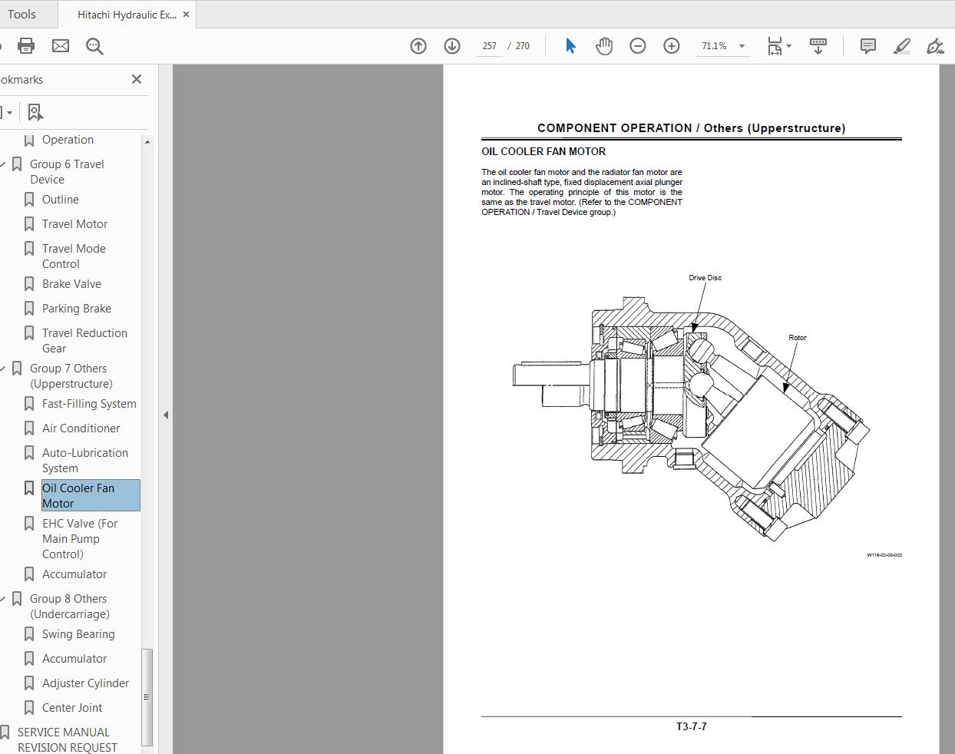Open the bookmark options dropdown
The height and width of the screenshot is (754, 955).
point(9,112)
